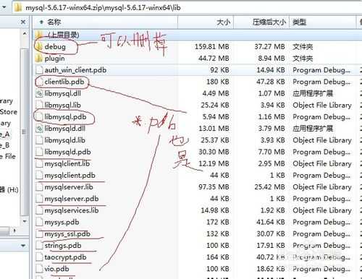Select the mysqlclient.lib file icon
This screenshot has height=279, width=362.
pos(39,163)
